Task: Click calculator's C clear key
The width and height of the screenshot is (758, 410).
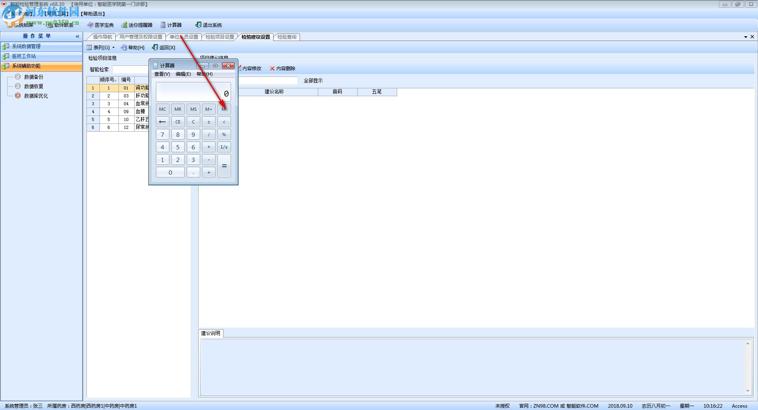Action: point(193,122)
